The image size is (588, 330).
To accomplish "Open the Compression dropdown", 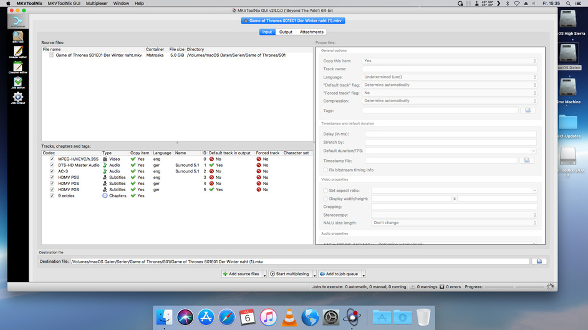I will pyautogui.click(x=449, y=101).
